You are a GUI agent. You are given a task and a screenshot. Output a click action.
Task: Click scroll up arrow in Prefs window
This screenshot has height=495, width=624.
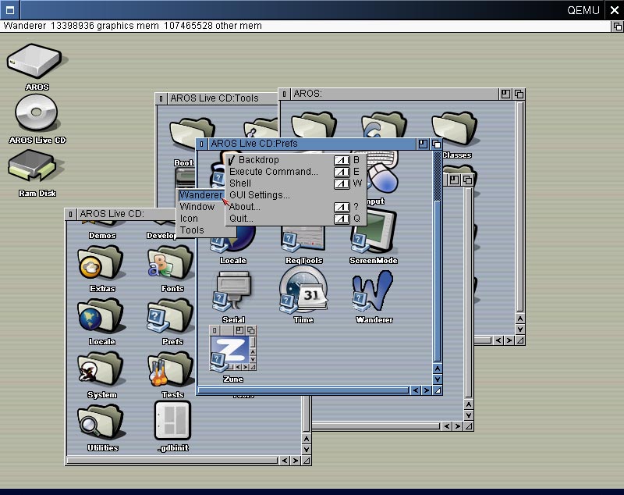tap(437, 369)
